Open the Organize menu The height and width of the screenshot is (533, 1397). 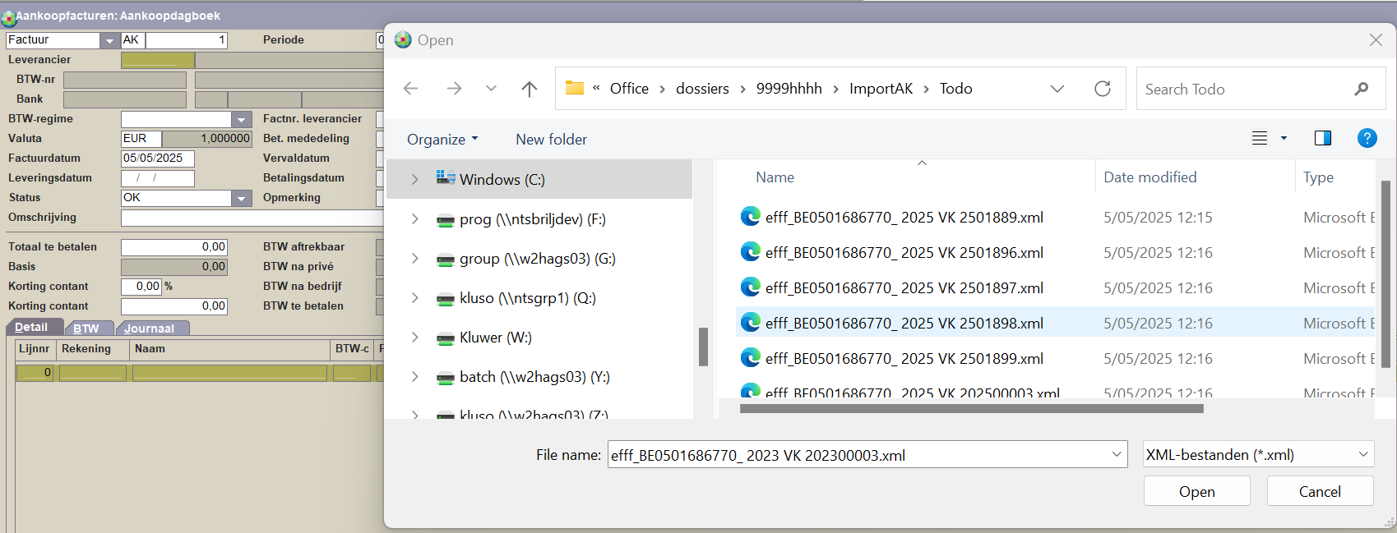(442, 140)
